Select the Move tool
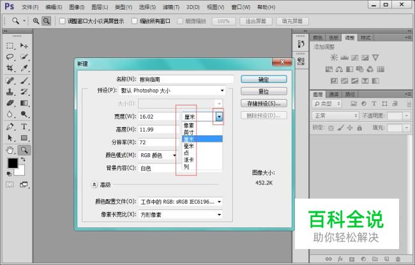This screenshot has height=265, width=415. tap(24, 46)
